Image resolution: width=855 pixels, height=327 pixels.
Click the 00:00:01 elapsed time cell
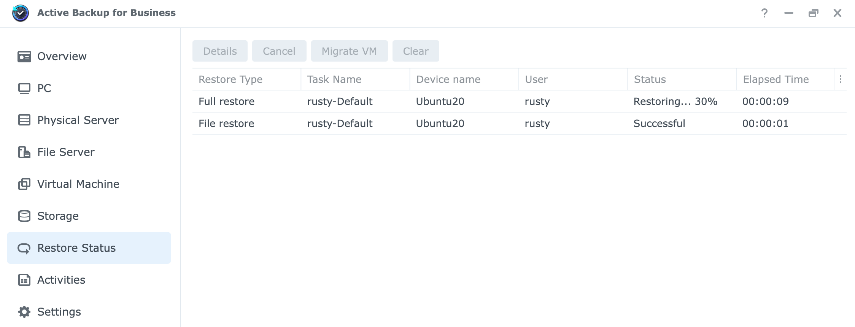(x=766, y=124)
